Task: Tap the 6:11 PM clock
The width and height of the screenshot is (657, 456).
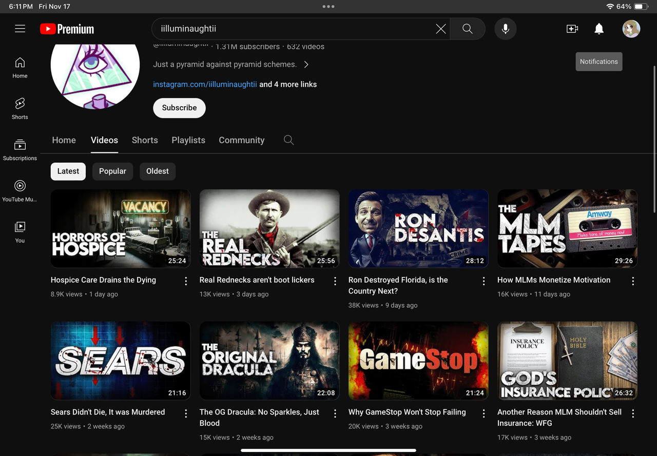Action: [21, 7]
